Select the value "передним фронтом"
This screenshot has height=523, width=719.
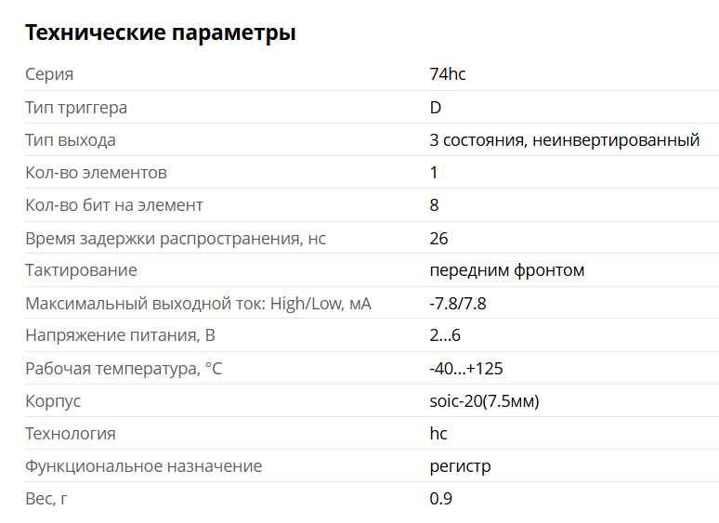pyautogui.click(x=507, y=270)
